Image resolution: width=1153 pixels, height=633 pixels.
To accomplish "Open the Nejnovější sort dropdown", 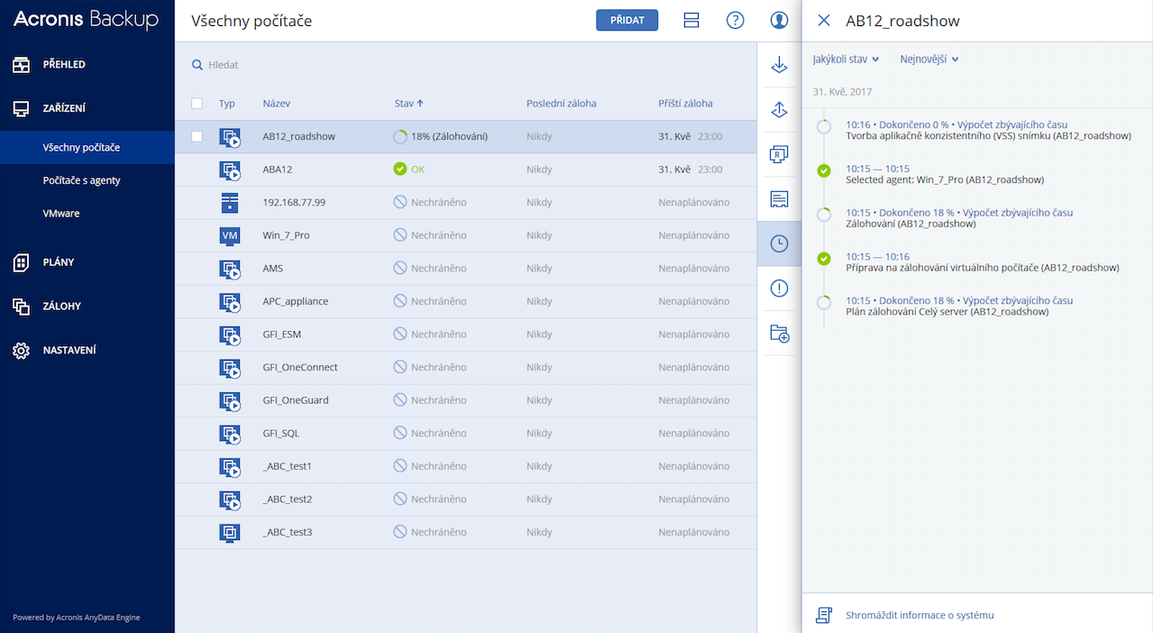I will [x=929, y=60].
